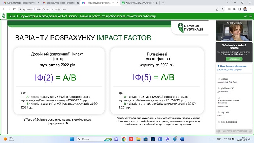254x143 pixels.
Task: Switch the УКР keyboard language
Action: [219, 139]
